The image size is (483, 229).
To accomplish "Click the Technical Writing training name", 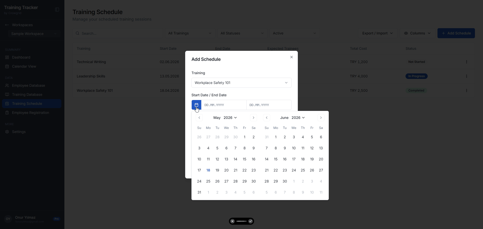I will pyautogui.click(x=91, y=62).
